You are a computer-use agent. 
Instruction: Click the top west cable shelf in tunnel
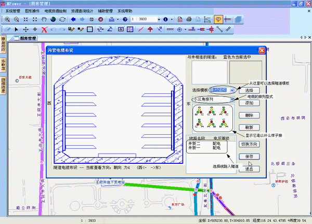[81, 94]
